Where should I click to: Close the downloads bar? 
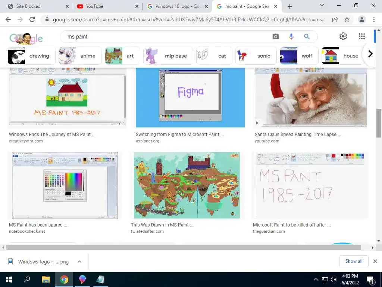[375, 261]
